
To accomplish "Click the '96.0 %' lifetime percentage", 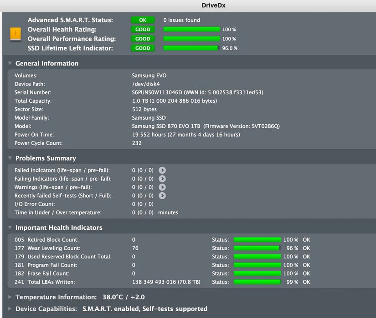I will pyautogui.click(x=230, y=48).
